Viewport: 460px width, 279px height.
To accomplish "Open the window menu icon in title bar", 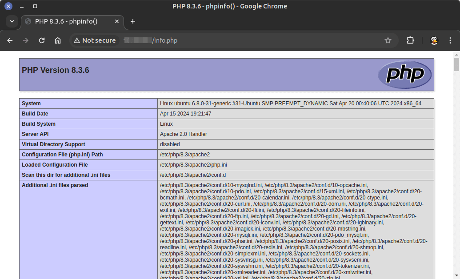I will pos(8,6).
